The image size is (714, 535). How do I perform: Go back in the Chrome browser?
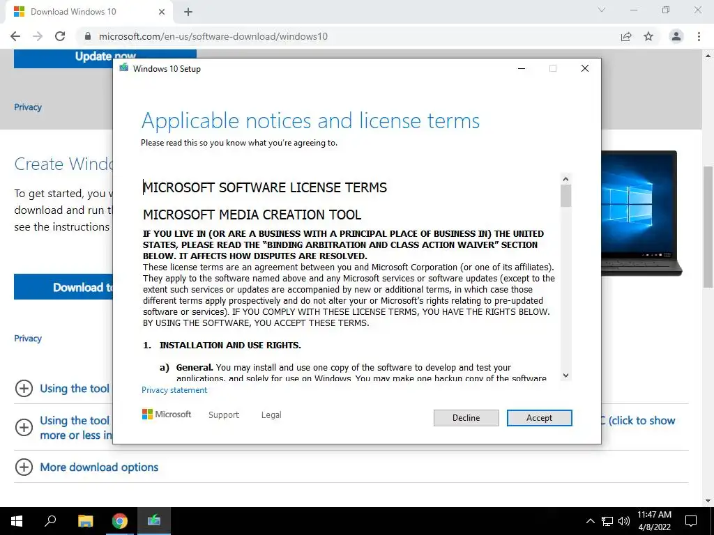tap(15, 36)
